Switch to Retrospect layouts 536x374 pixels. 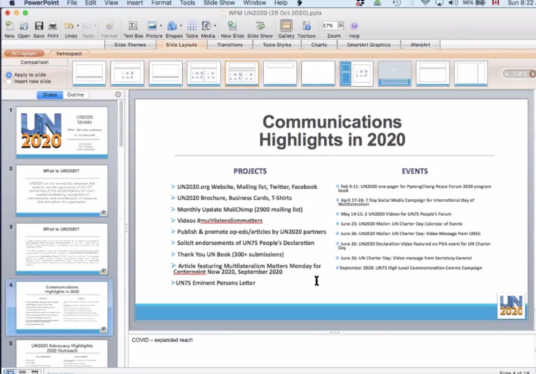pyautogui.click(x=69, y=54)
